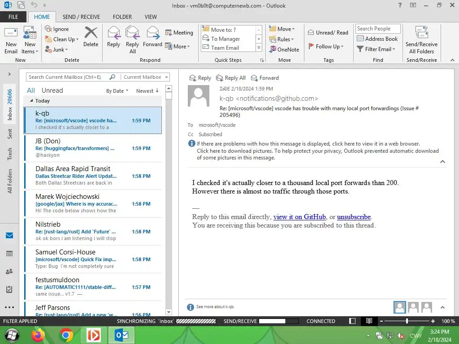Switch to Mail view icon
The image size is (459, 344).
tap(9, 235)
